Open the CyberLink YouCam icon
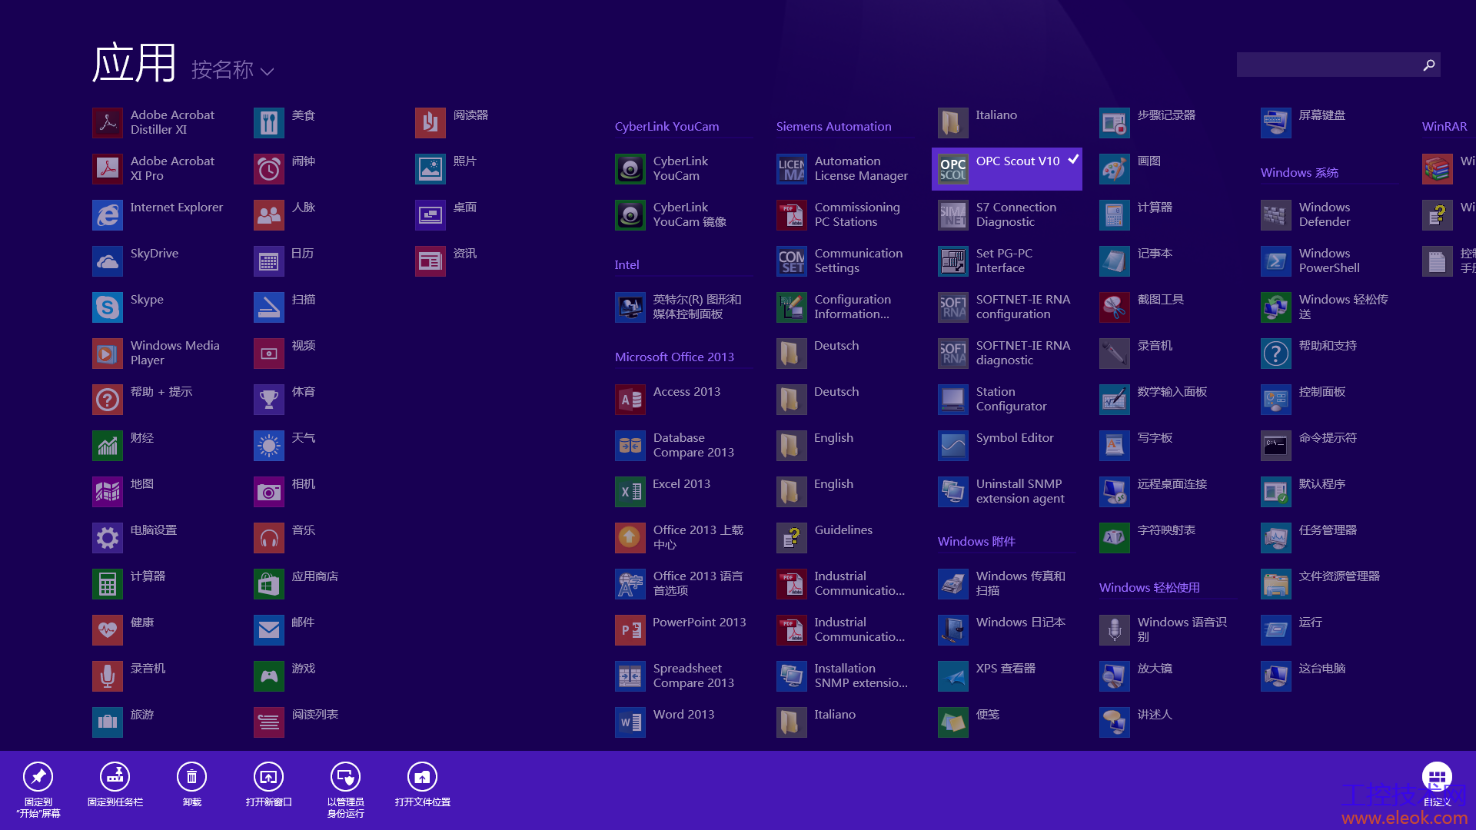Image resolution: width=1476 pixels, height=830 pixels. point(630,169)
